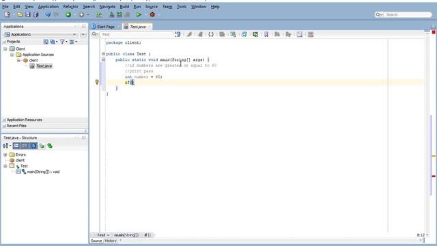The height and width of the screenshot is (246, 437).
Task: Open the Tools menu
Action: click(182, 6)
